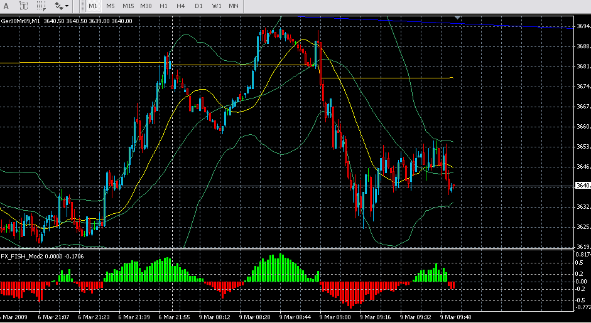Click the chart shift triangle marker

point(458,18)
